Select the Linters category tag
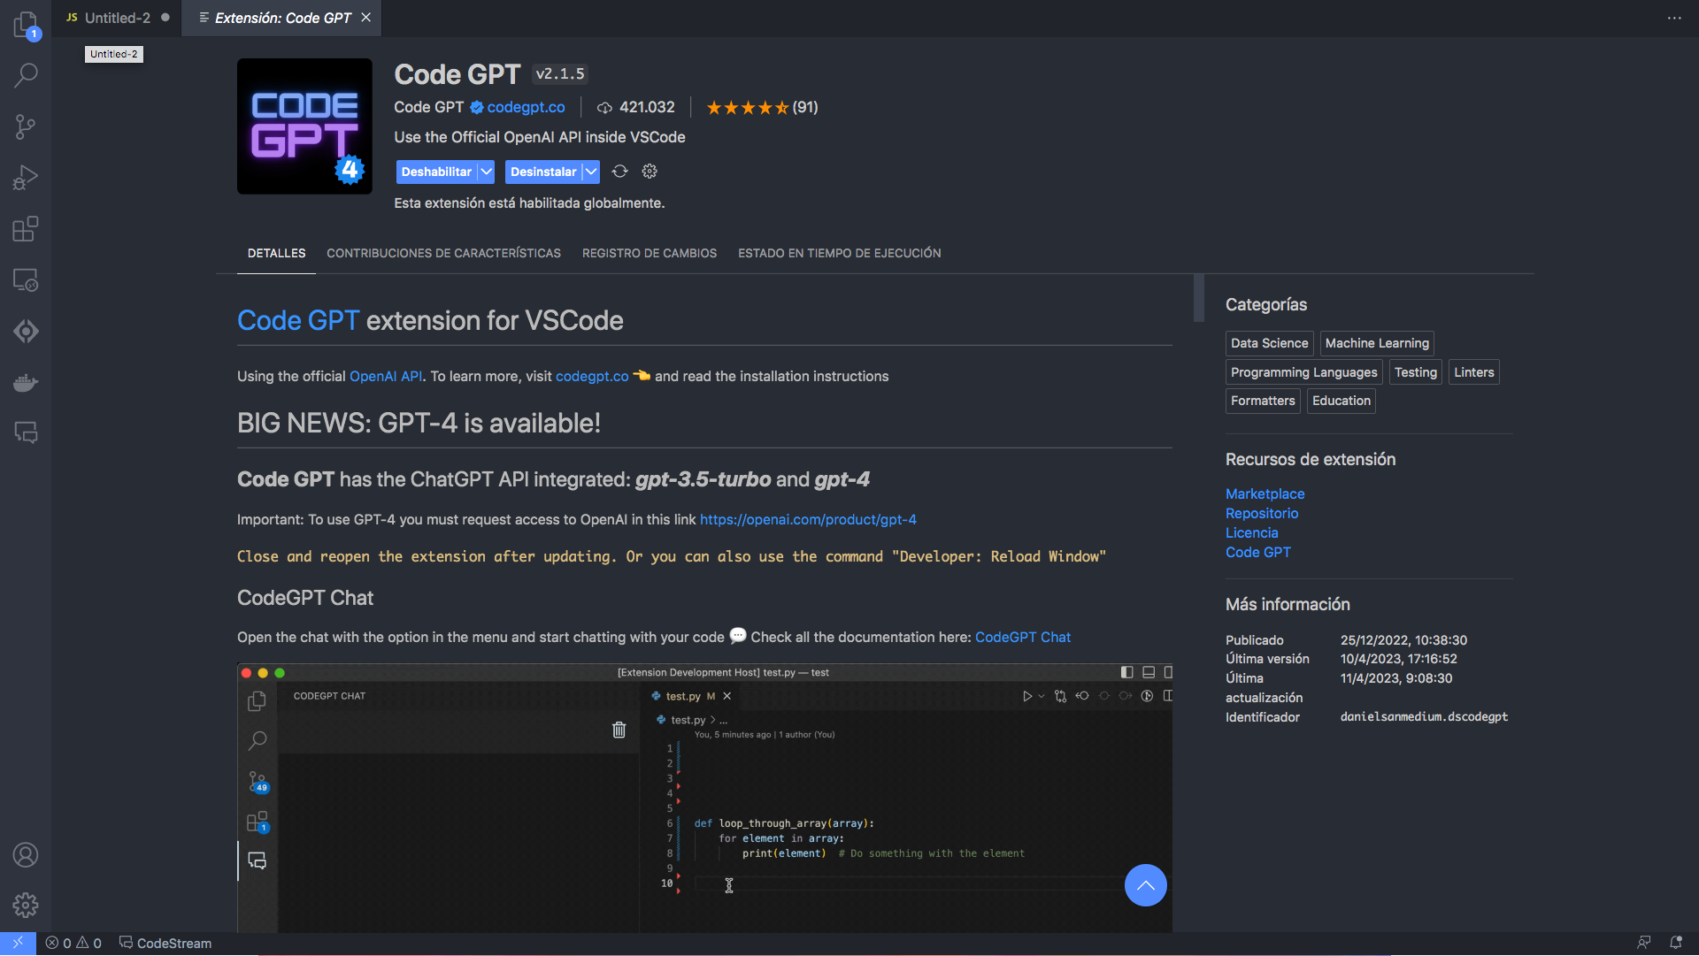 click(x=1473, y=372)
